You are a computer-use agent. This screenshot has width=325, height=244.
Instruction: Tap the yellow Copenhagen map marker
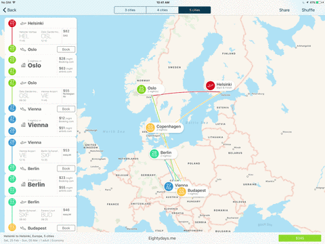tap(150, 127)
